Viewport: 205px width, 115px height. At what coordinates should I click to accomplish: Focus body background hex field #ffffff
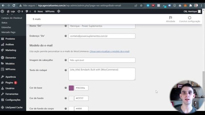pyautogui.click(x=81, y=109)
